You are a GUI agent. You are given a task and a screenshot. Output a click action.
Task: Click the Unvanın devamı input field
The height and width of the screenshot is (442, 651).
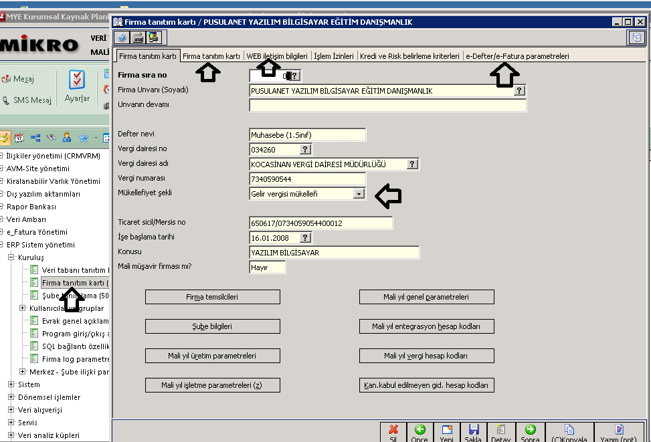pyautogui.click(x=388, y=106)
